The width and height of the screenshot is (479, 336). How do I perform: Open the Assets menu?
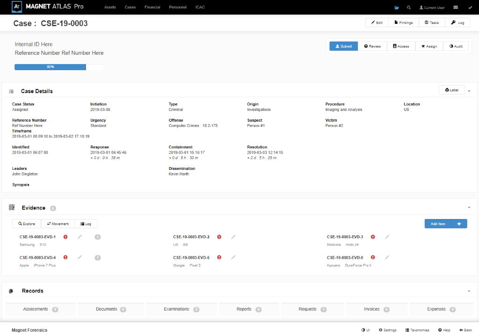tap(110, 7)
